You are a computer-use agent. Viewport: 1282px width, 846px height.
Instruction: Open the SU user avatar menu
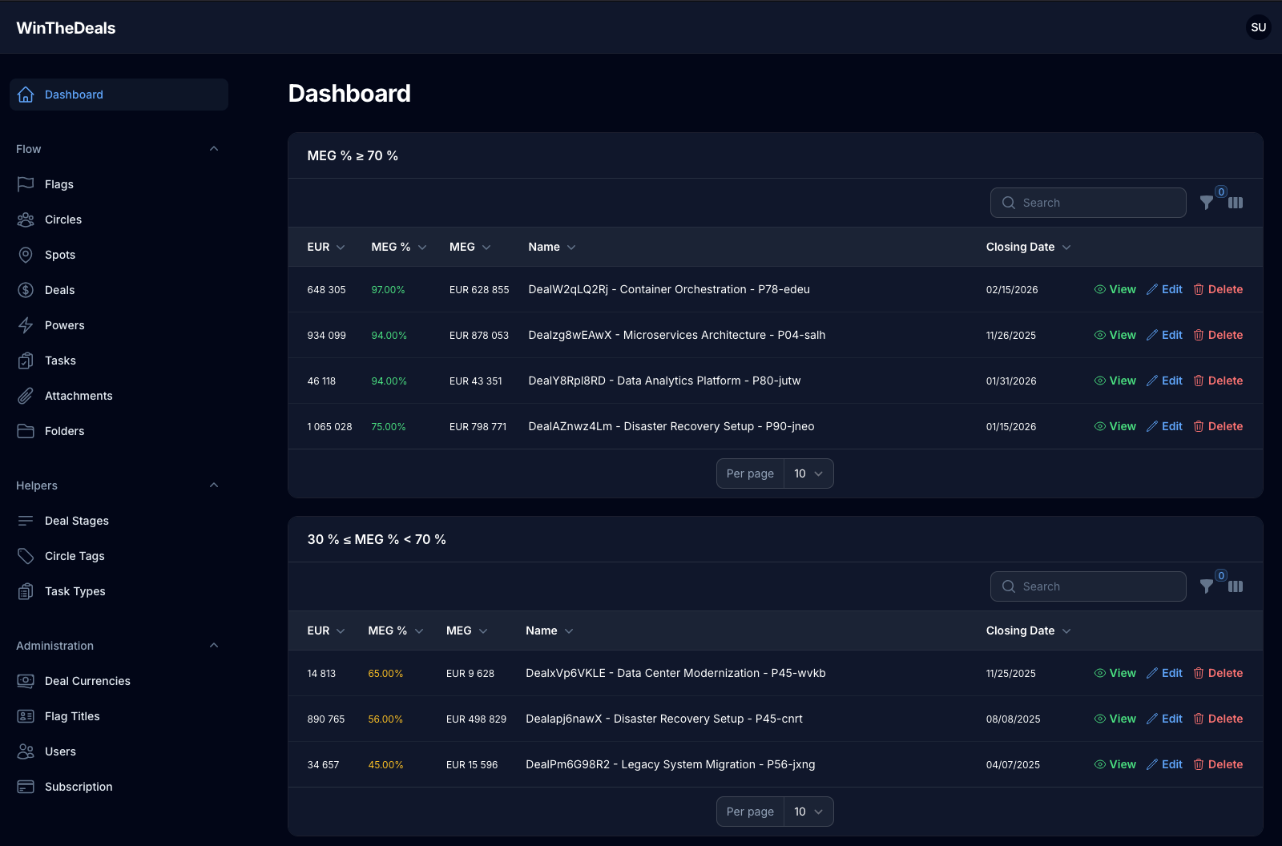point(1258,27)
